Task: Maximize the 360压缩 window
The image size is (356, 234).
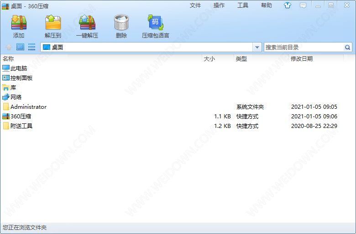Action: [x=331, y=5]
